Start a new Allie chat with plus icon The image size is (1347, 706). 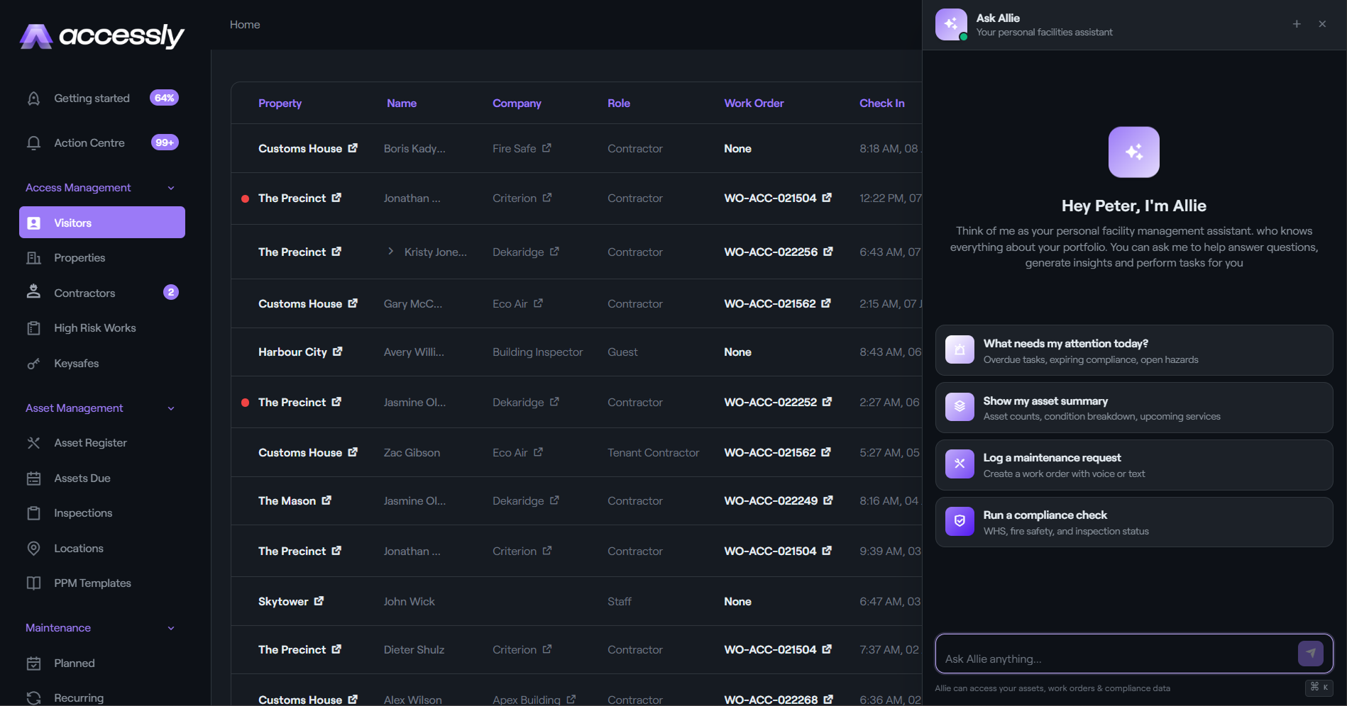click(1297, 24)
